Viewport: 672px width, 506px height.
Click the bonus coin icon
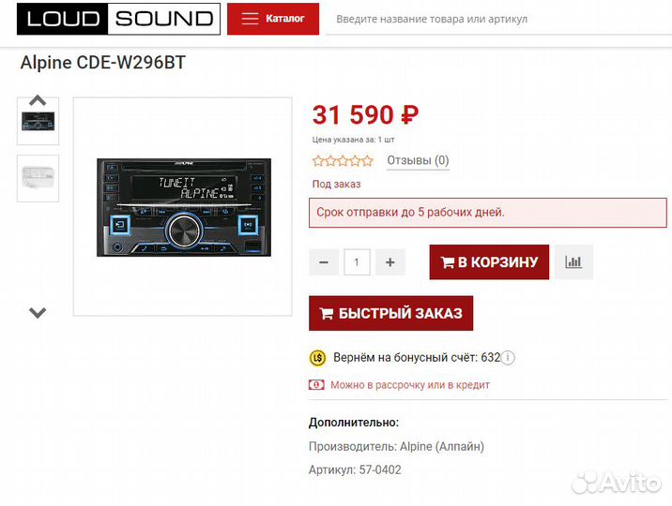point(317,358)
